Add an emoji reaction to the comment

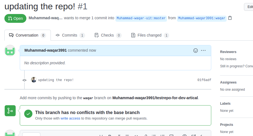pyautogui.click(x=196, y=51)
